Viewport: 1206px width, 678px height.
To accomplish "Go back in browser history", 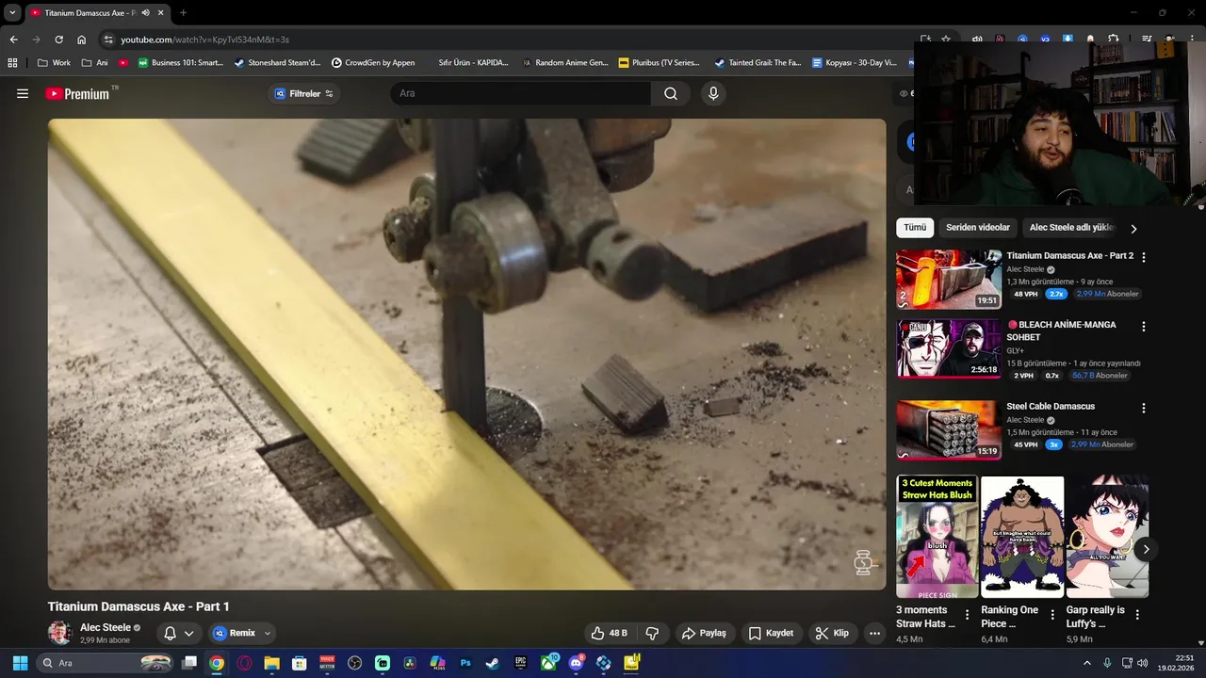I will (x=13, y=40).
